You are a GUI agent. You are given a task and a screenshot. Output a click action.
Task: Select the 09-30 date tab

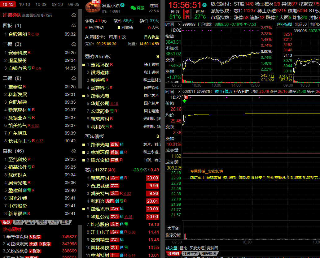point(57,4)
